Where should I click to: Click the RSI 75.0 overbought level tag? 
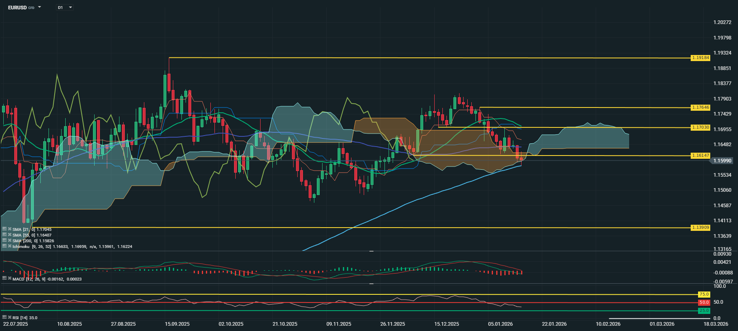pos(704,294)
